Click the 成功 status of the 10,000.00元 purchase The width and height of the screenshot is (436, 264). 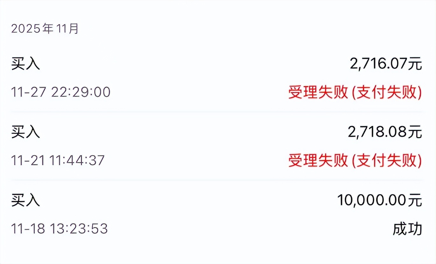pos(407,229)
